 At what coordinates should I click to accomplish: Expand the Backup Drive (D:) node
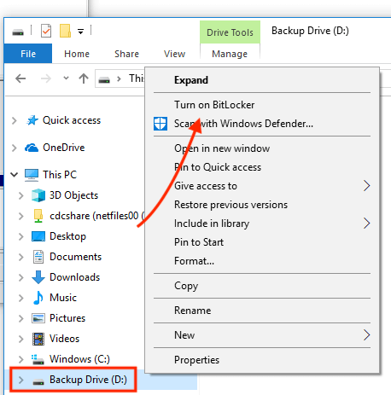click(x=20, y=380)
